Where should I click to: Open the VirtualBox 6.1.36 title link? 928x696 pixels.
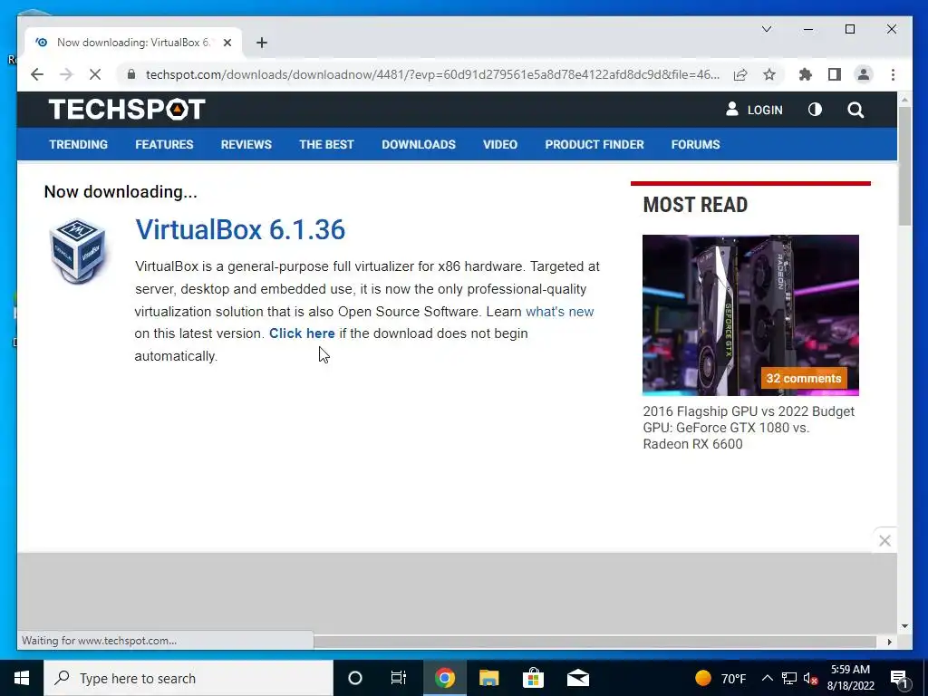[x=239, y=229]
